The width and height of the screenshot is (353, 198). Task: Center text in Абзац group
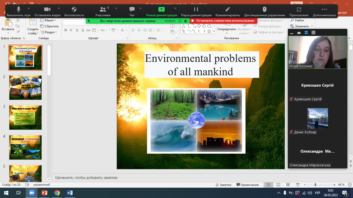(139, 30)
